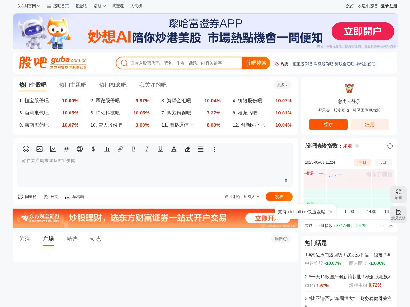Open the text color picker
The height and width of the screenshot is (307, 410).
pos(174,149)
